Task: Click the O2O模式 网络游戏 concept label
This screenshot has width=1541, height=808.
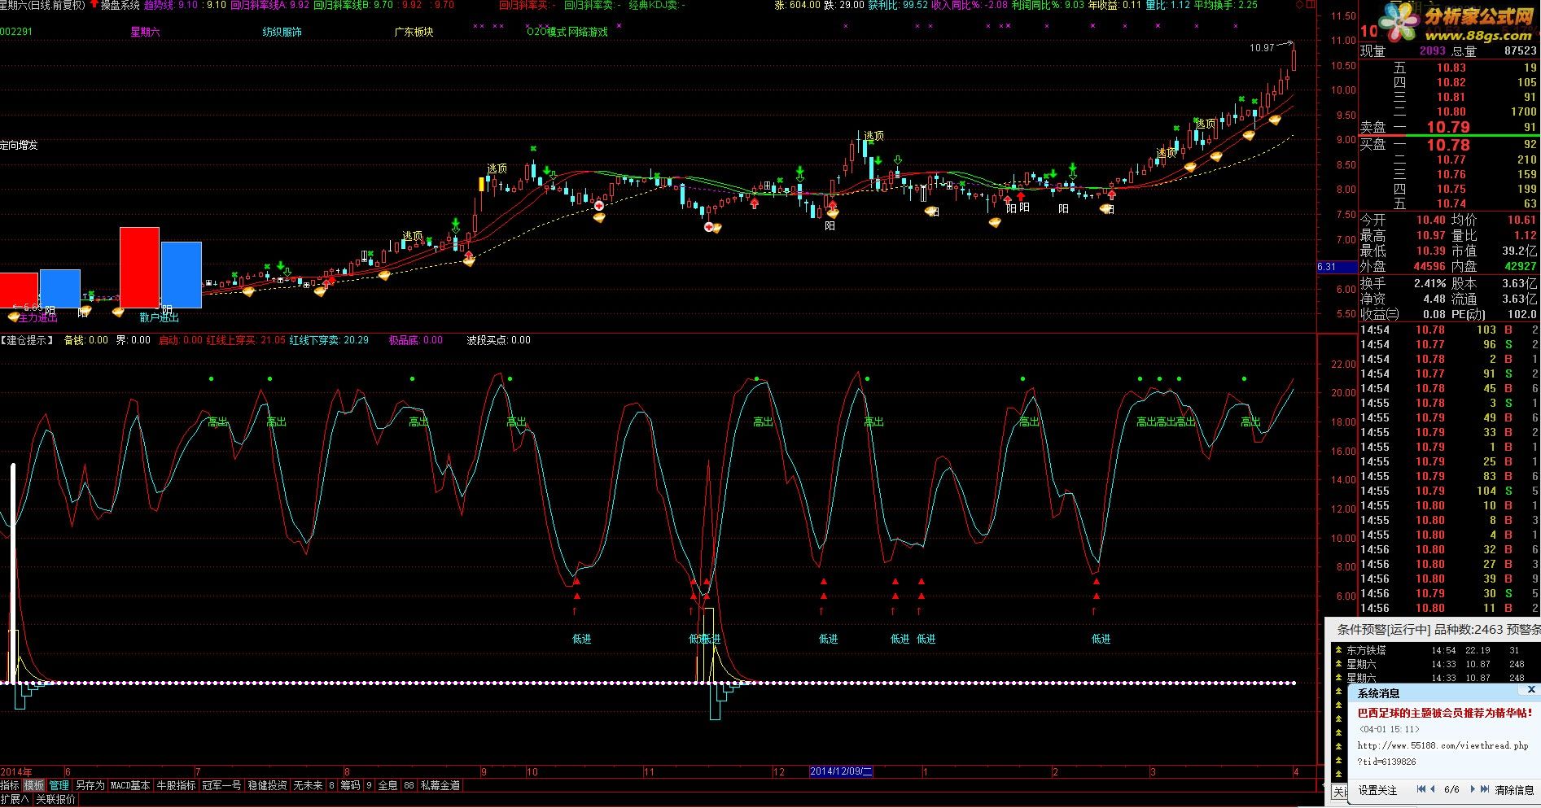Action: (x=567, y=32)
